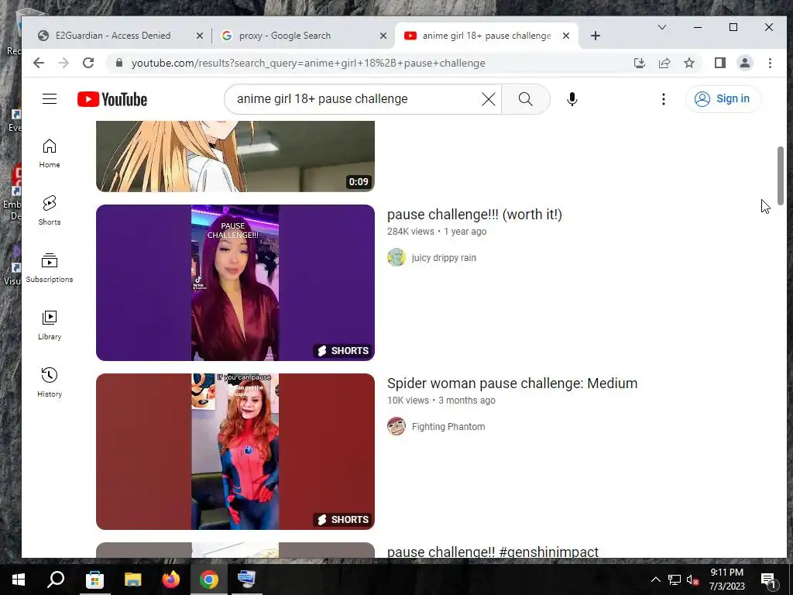Bookmark this page with the star icon

pyautogui.click(x=688, y=63)
